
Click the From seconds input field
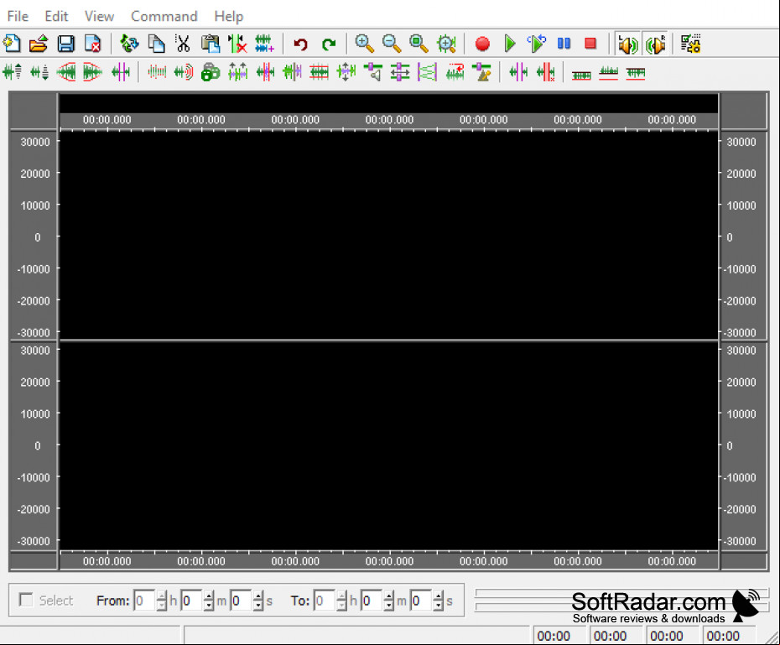click(241, 601)
